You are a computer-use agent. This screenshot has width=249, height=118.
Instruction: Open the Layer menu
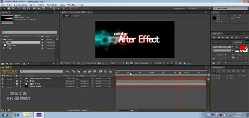point(33,5)
